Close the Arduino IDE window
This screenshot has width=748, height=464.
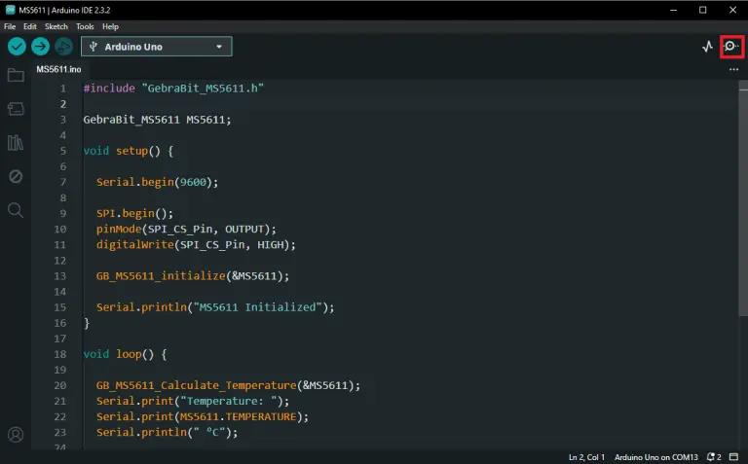[732, 10]
